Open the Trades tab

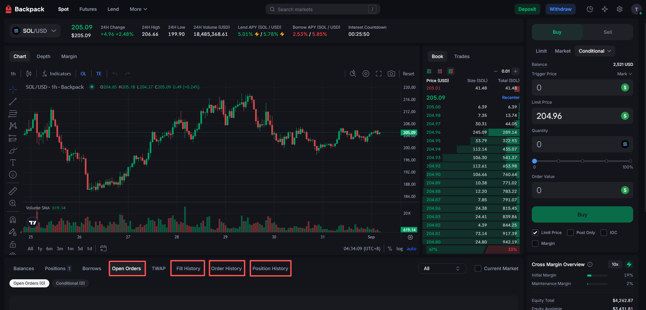click(462, 56)
